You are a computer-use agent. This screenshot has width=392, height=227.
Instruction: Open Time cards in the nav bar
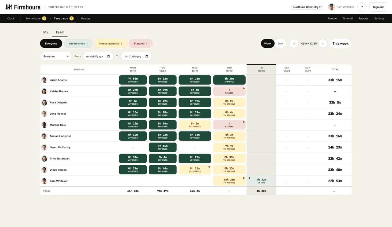tap(63, 18)
